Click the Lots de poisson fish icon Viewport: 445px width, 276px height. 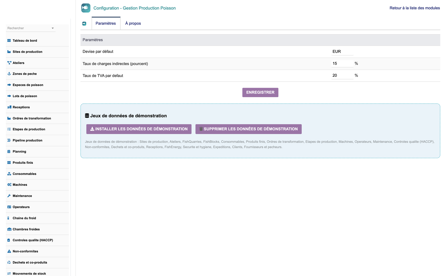pos(9,96)
